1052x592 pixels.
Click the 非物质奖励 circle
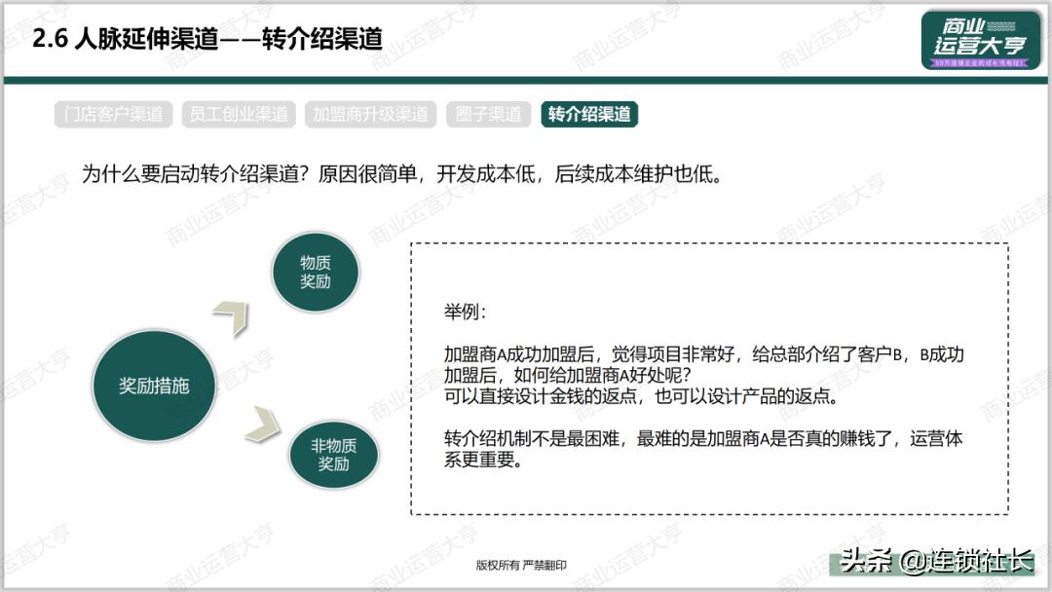click(x=333, y=454)
